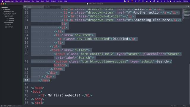Open the Find menu
This screenshot has width=190, height=107.
tap(33, 1)
